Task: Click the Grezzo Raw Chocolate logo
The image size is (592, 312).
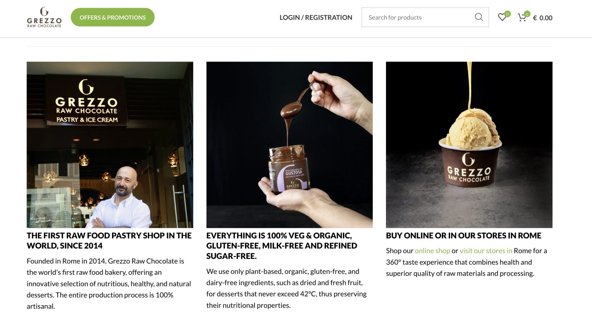Action: 44,17
